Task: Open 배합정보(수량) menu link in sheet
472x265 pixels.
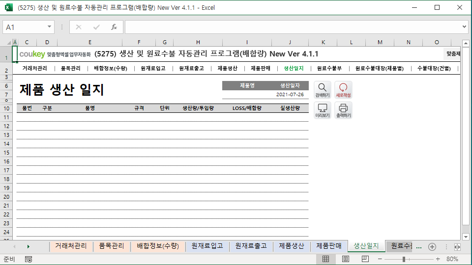Action: point(111,69)
